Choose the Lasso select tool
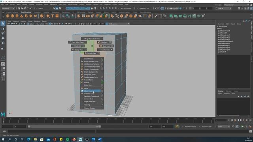The image size is (253, 142). tap(3, 29)
